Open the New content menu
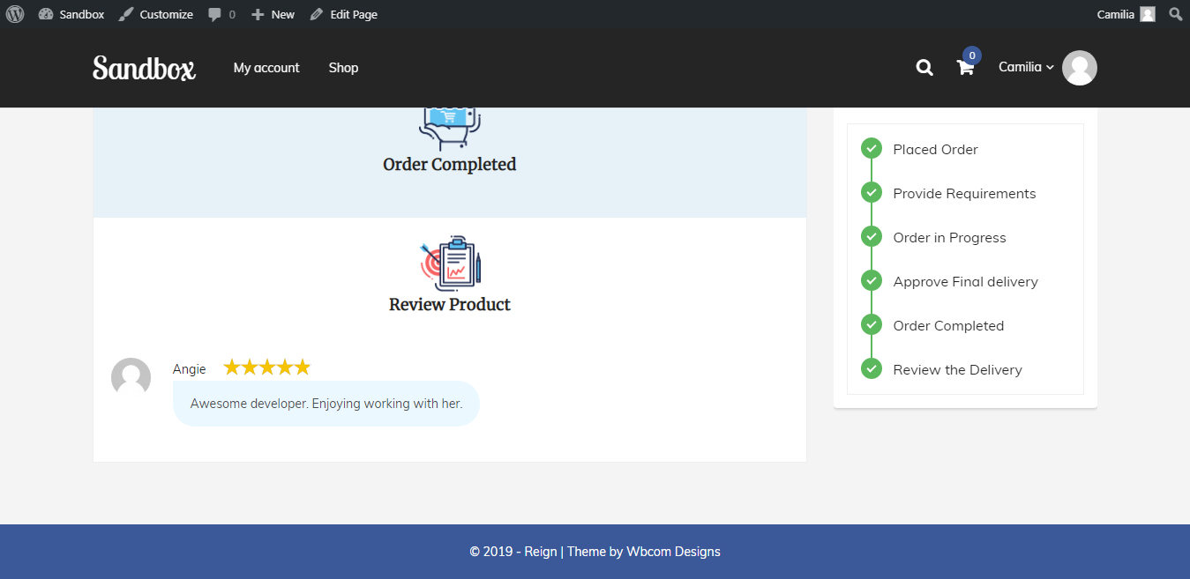 (273, 14)
